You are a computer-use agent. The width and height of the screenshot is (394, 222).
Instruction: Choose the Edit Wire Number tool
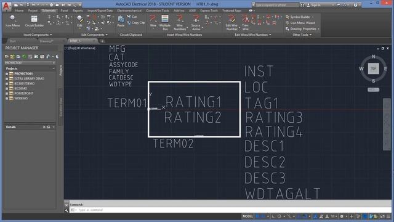[x=231, y=22]
